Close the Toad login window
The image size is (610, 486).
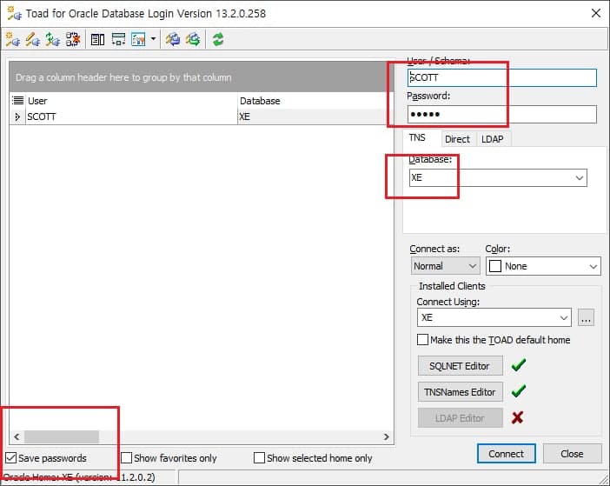(x=595, y=13)
